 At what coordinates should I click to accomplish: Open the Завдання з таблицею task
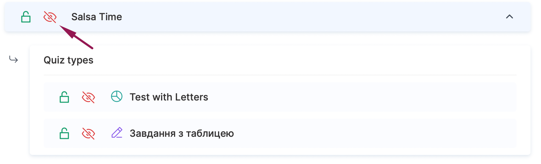tap(182, 133)
